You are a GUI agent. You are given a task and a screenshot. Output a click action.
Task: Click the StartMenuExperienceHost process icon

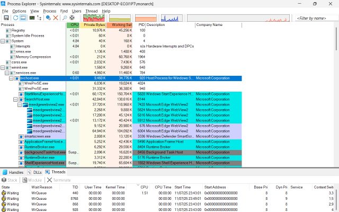21,94
